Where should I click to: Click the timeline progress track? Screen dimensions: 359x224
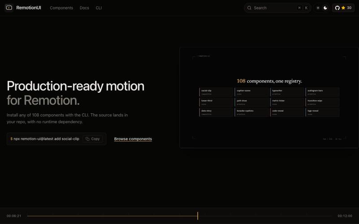(x=179, y=216)
